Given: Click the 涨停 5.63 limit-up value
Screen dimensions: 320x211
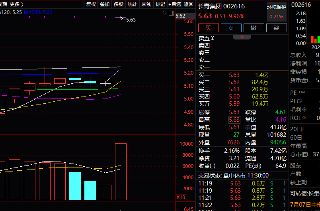Looking at the screenshot, I should pyautogui.click(x=234, y=112).
